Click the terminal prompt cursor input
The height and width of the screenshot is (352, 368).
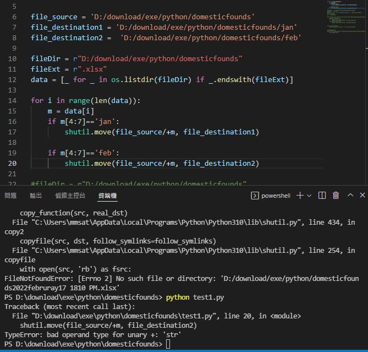[x=168, y=344]
